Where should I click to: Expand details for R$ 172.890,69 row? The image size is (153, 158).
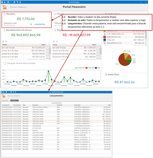47,48
